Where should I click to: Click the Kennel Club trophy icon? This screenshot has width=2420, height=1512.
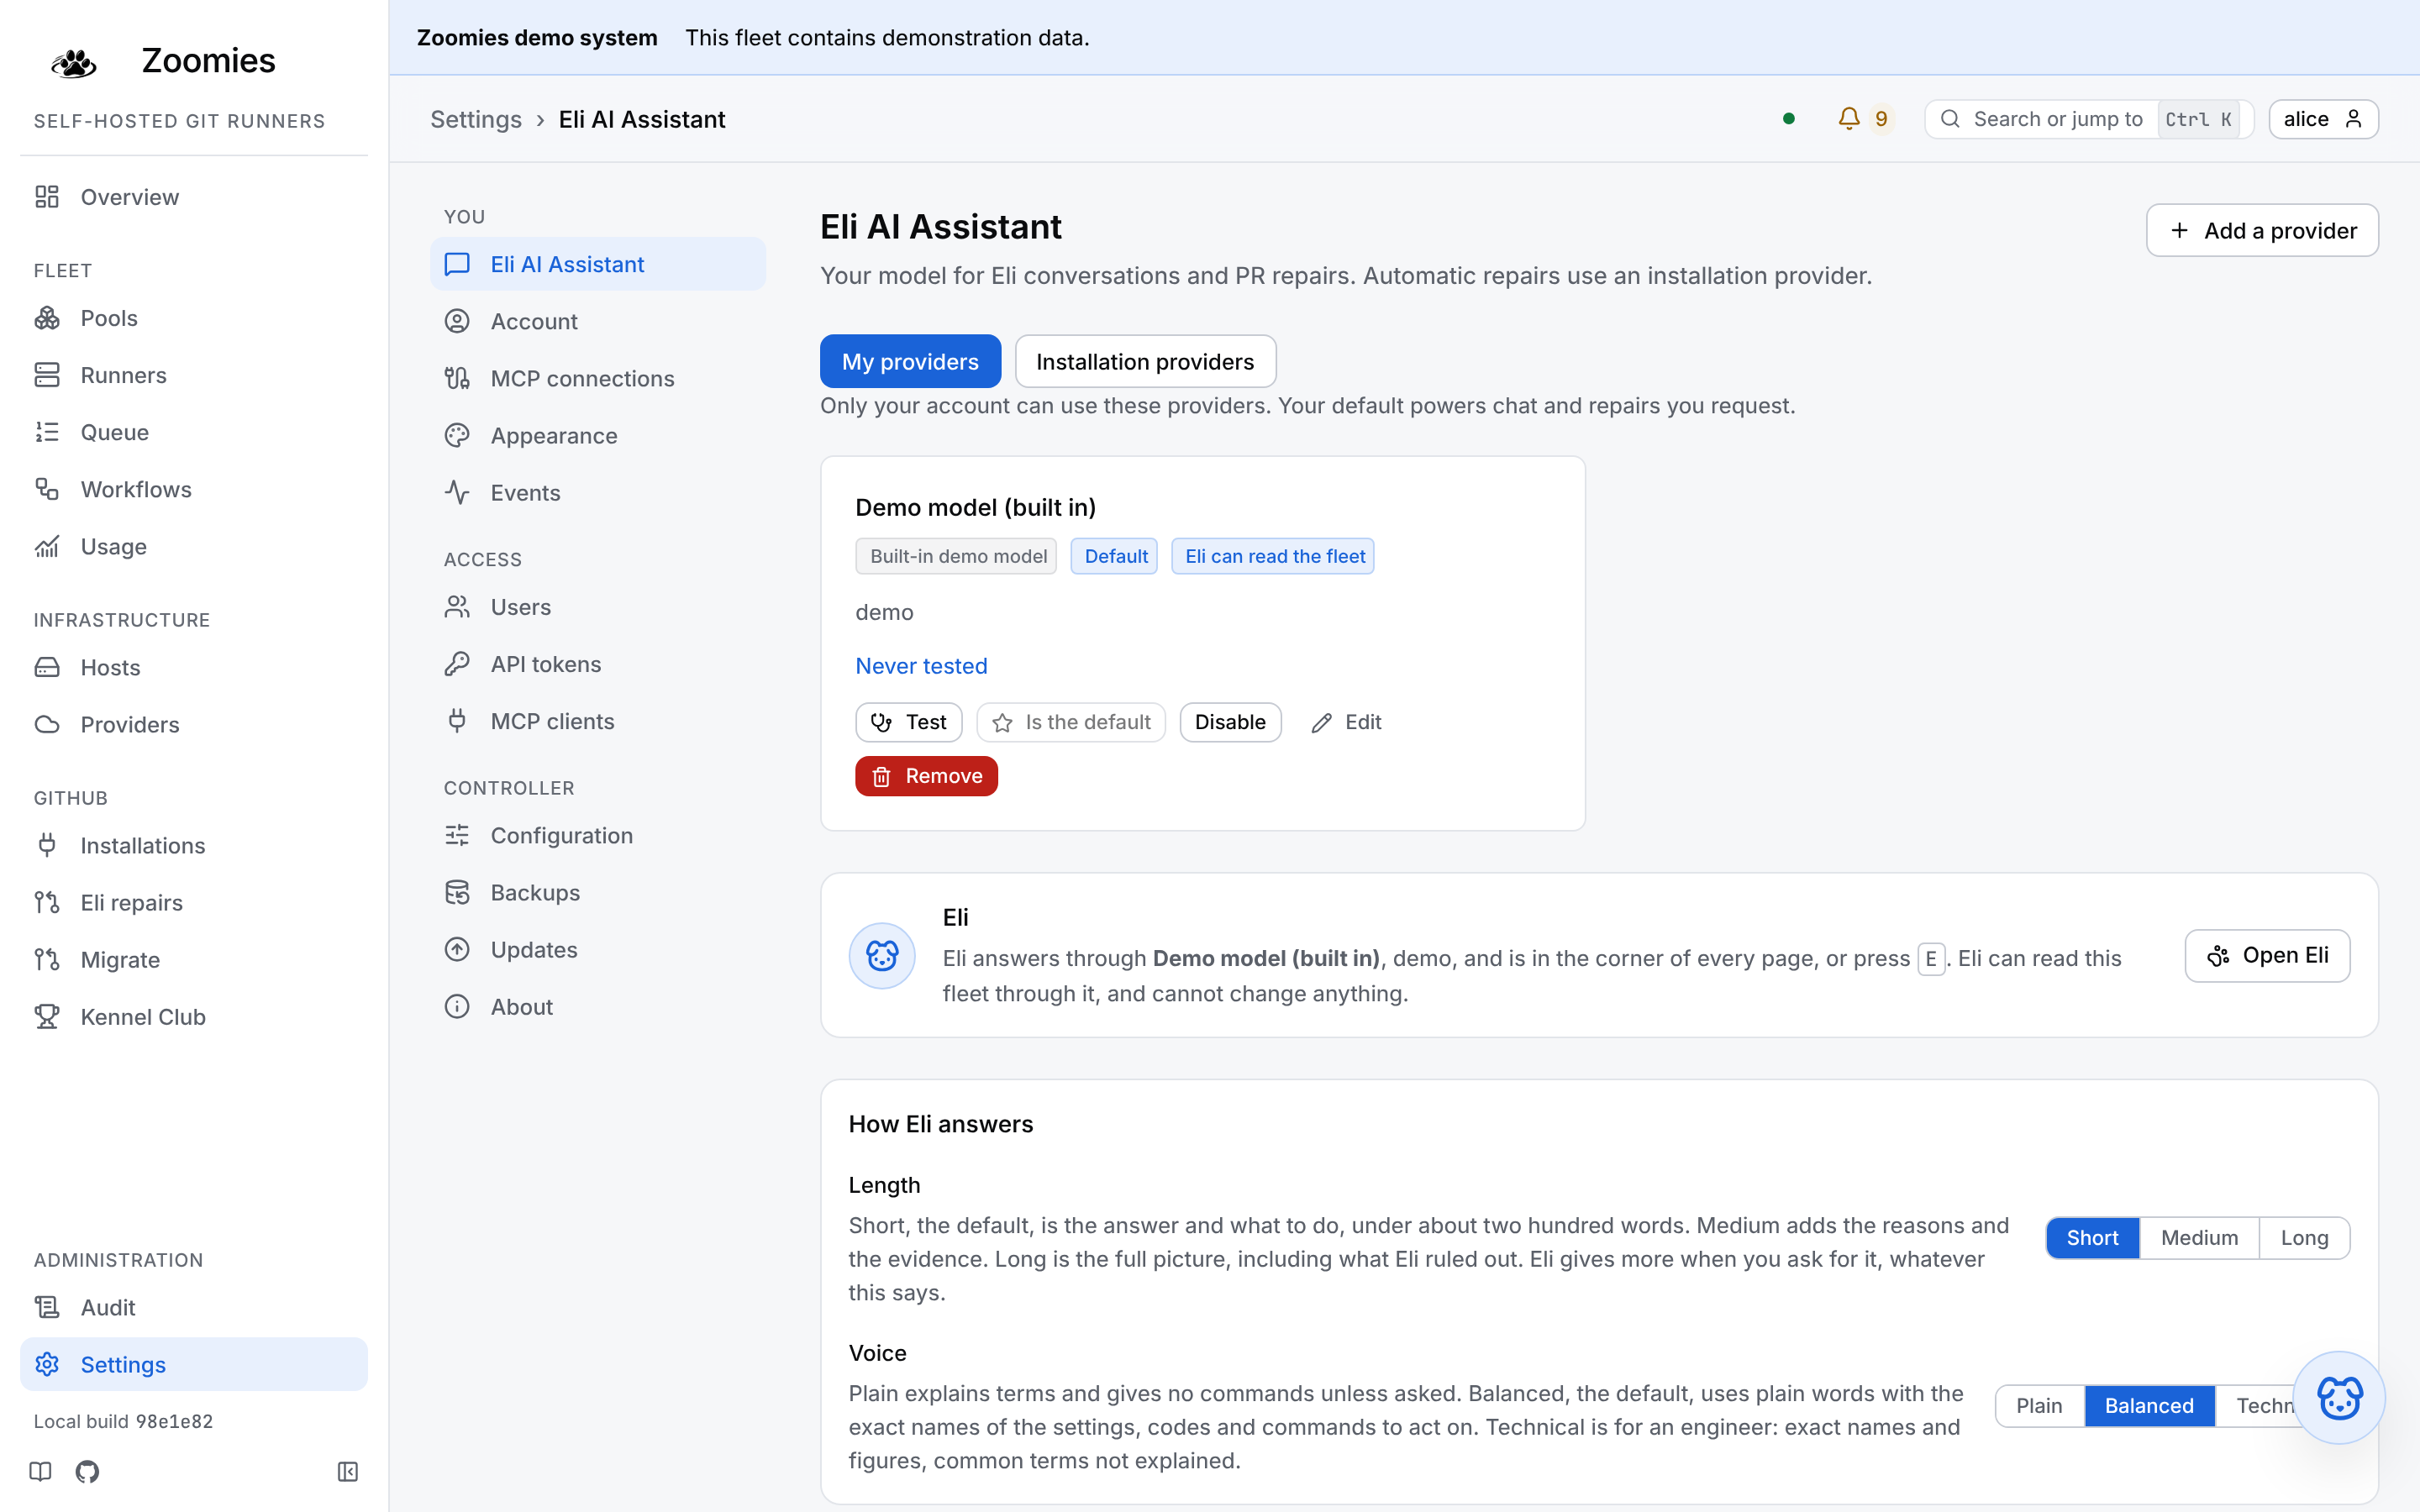47,1016
